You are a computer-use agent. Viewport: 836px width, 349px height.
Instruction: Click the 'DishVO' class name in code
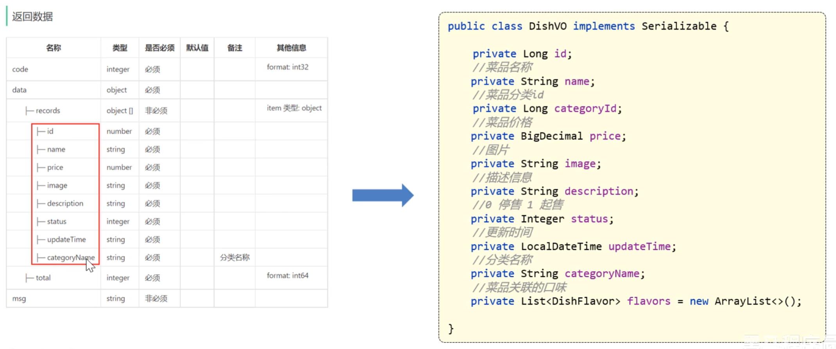click(547, 26)
